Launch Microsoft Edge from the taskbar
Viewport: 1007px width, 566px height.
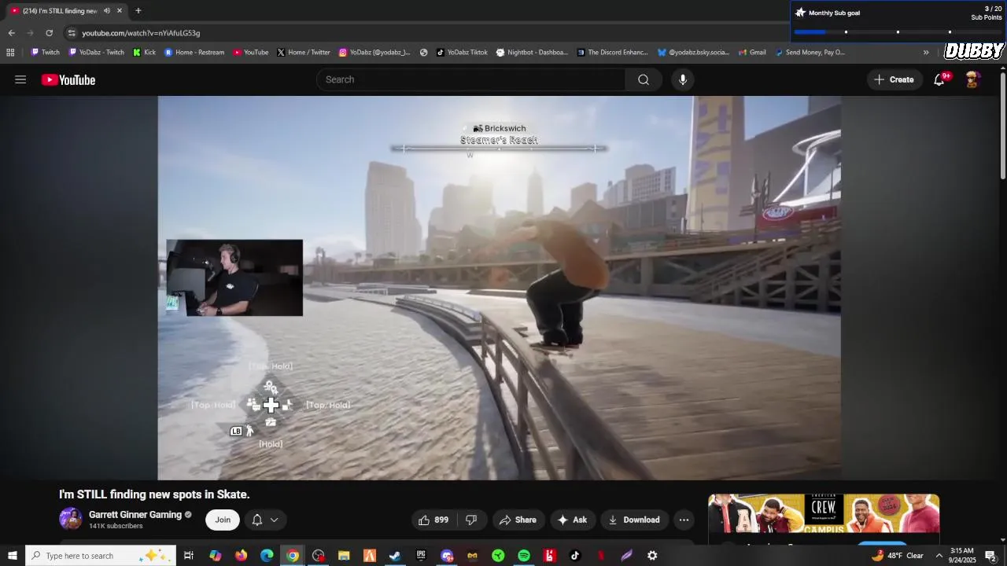tap(267, 556)
